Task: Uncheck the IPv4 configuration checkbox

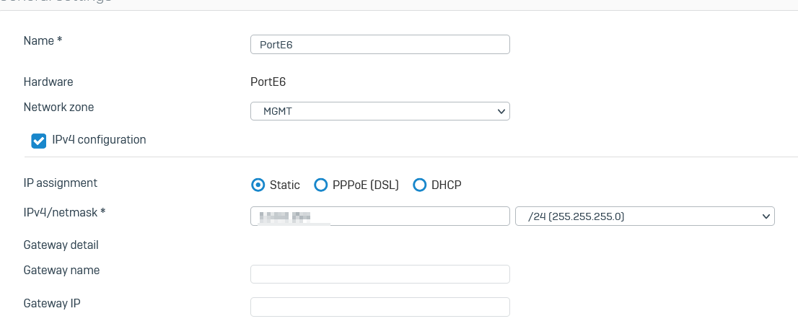Action: (39, 141)
